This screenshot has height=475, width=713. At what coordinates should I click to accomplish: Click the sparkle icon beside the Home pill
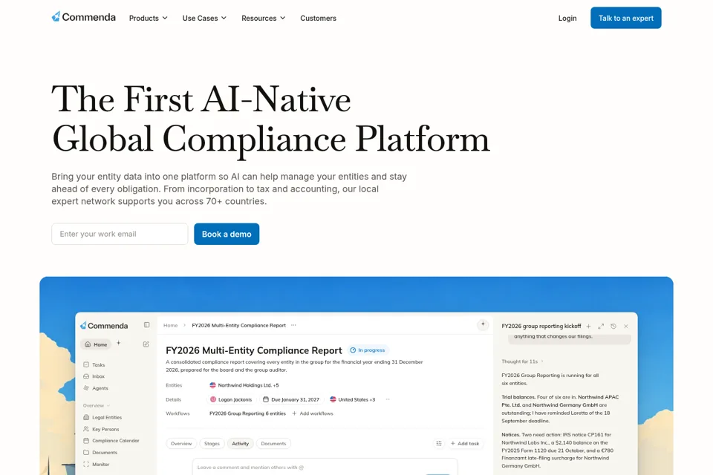[x=119, y=343]
